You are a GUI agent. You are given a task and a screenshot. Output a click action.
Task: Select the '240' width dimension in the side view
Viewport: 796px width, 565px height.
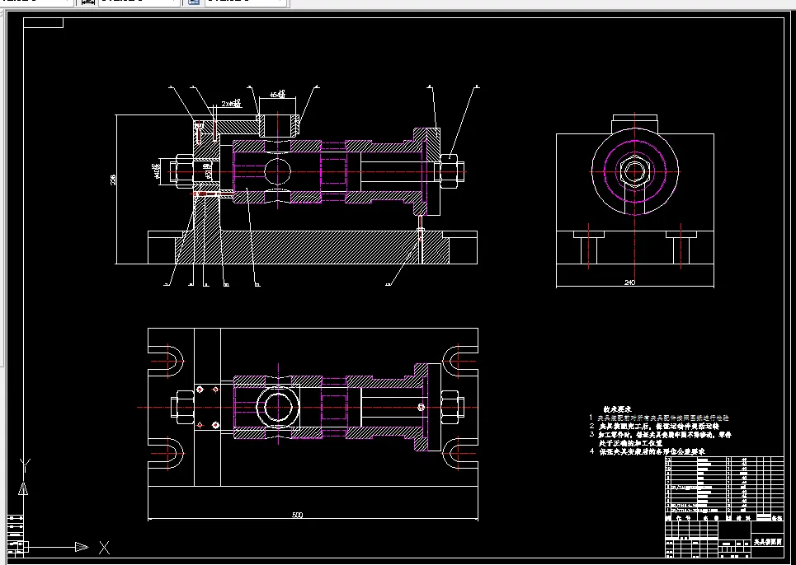click(629, 282)
